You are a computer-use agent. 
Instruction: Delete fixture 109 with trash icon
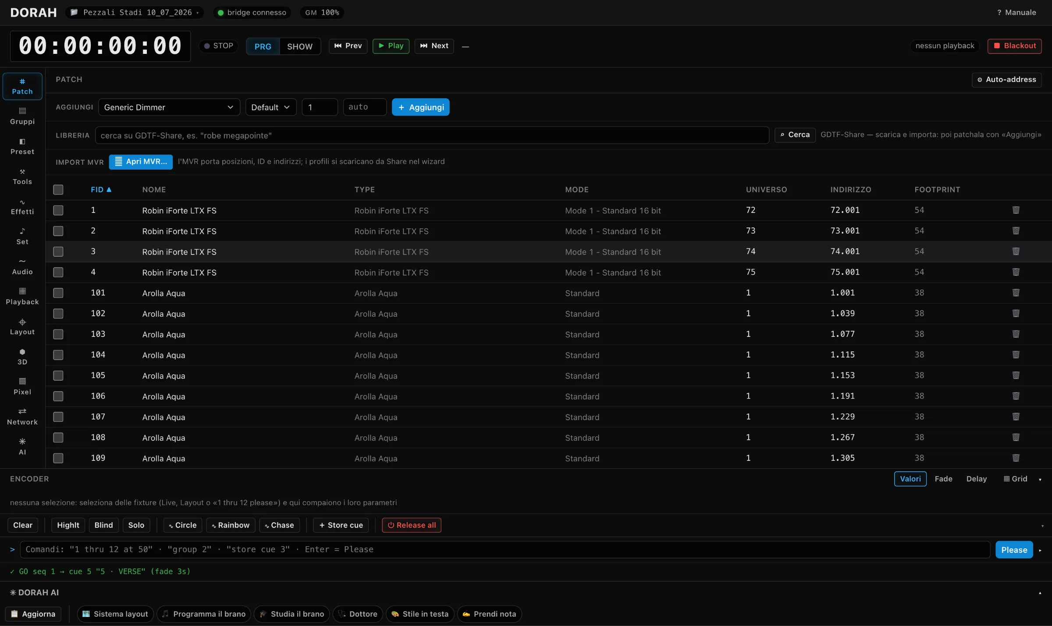point(1016,458)
